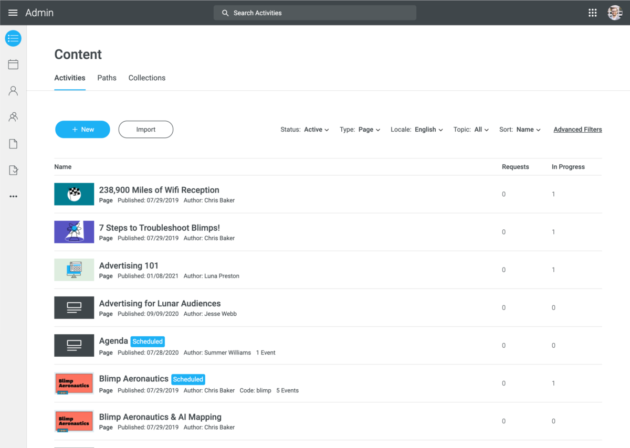Select the calendar icon in the sidebar
This screenshot has width=630, height=448.
[x=13, y=64]
